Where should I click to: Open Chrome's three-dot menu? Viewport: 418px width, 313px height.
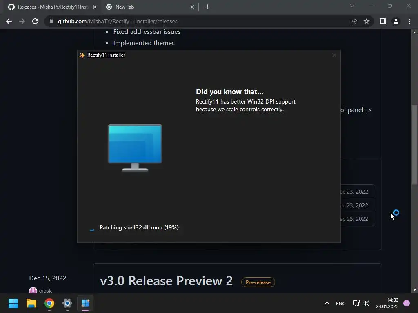tap(409, 21)
